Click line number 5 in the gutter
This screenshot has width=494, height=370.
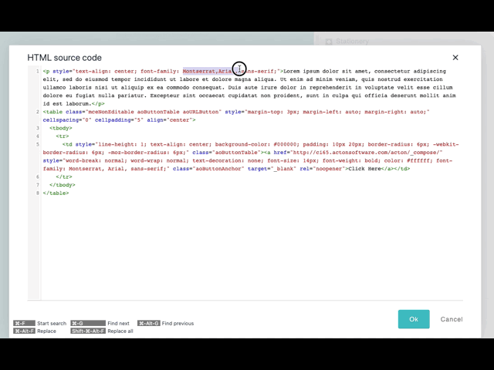[38, 144]
